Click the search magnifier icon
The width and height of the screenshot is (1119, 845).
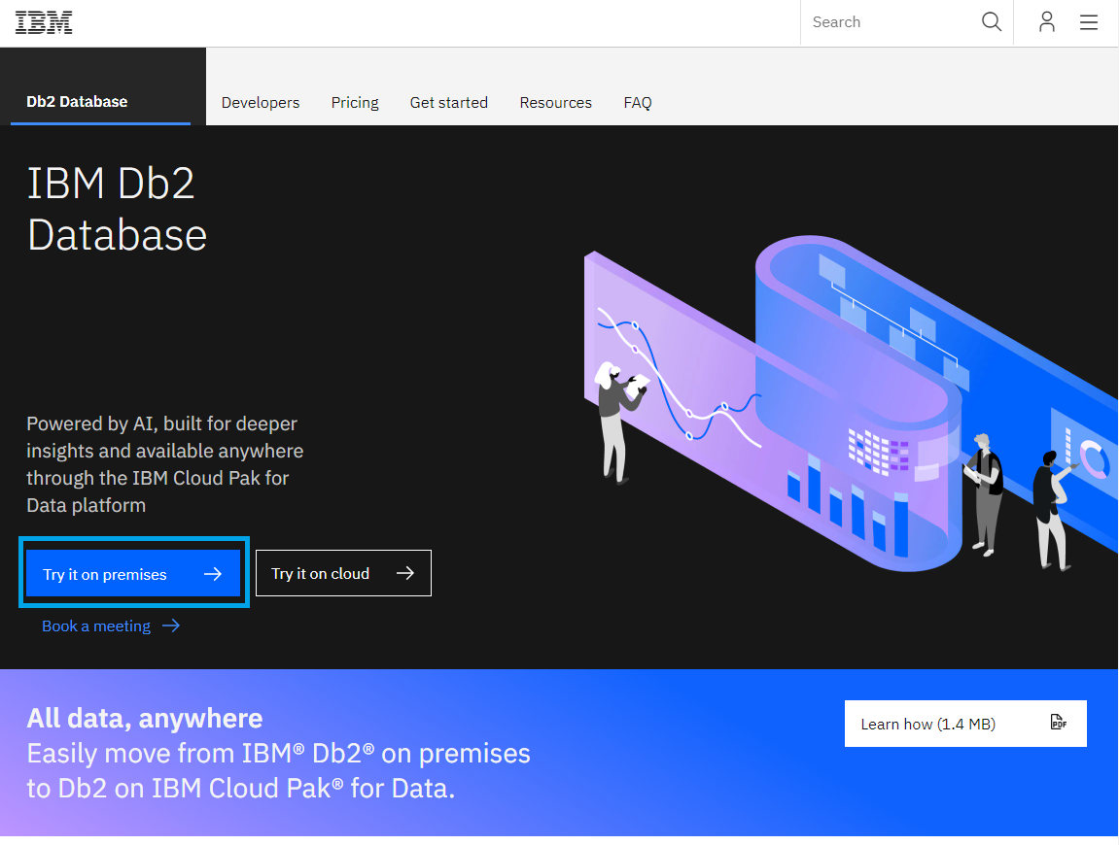[x=991, y=21]
